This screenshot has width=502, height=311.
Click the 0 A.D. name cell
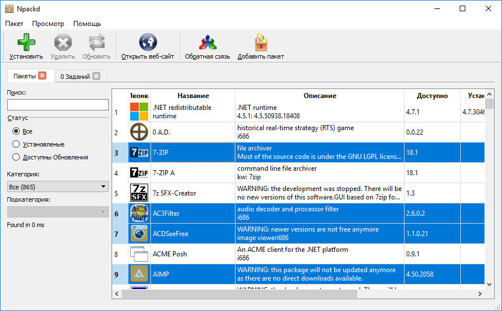pos(193,132)
